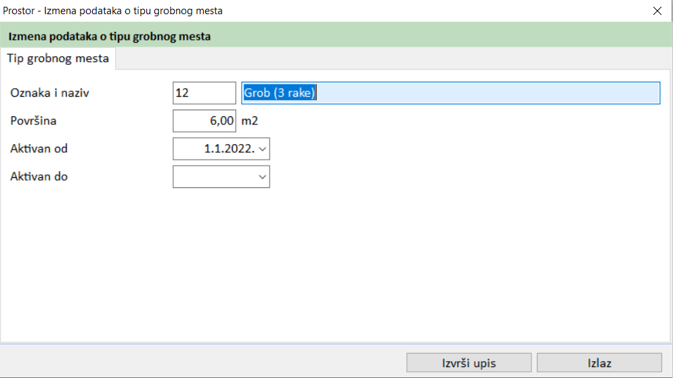Click the m2 unit label
Screen dimensions: 673x378
point(251,122)
